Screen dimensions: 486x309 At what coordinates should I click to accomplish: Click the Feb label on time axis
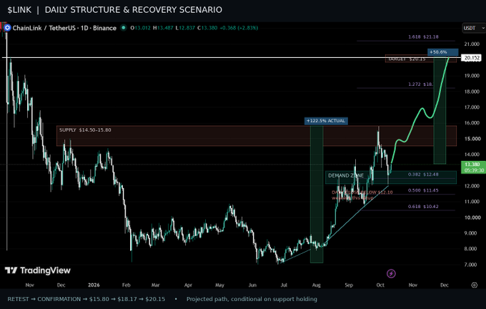[127, 285]
